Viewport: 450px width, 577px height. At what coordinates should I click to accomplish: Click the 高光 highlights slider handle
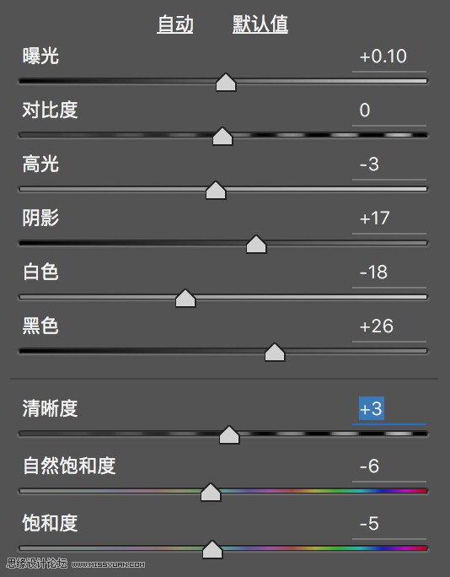[216, 191]
